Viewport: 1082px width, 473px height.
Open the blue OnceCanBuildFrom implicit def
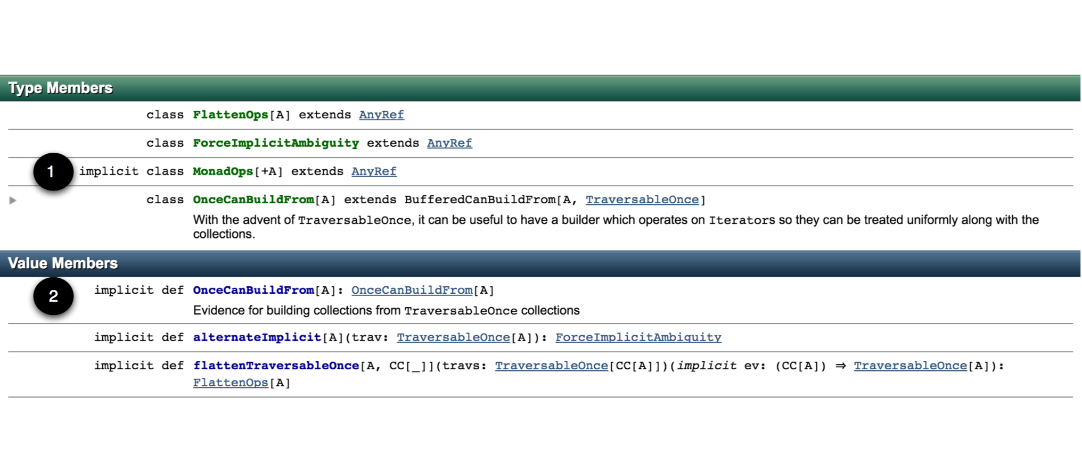pos(253,291)
